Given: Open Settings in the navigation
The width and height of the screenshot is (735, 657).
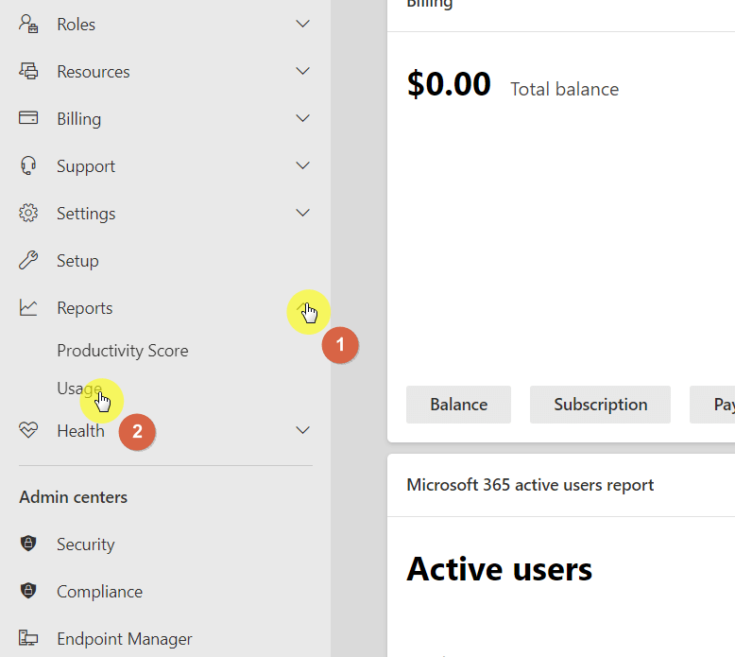Looking at the screenshot, I should coord(86,214).
